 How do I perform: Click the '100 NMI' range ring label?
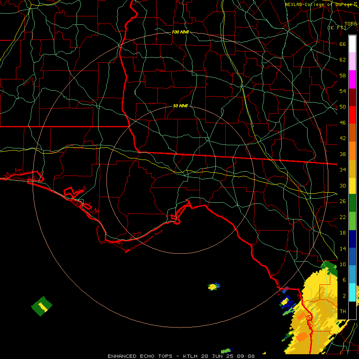[180, 32]
